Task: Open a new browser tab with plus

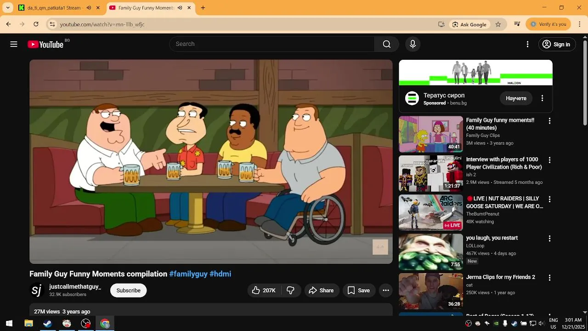Action: click(x=203, y=8)
